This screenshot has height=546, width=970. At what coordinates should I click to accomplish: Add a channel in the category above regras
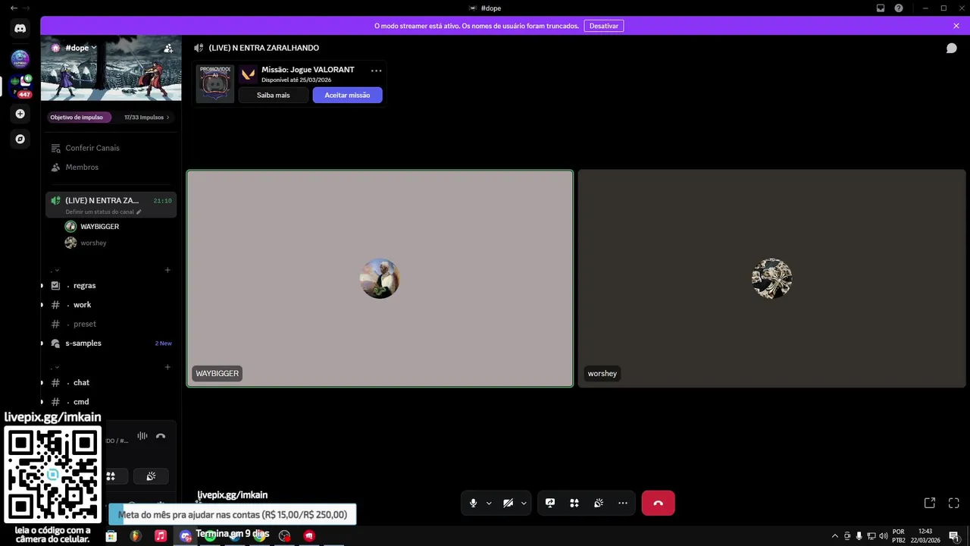[x=167, y=270]
